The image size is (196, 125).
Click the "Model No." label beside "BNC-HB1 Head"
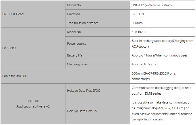click(74, 5)
